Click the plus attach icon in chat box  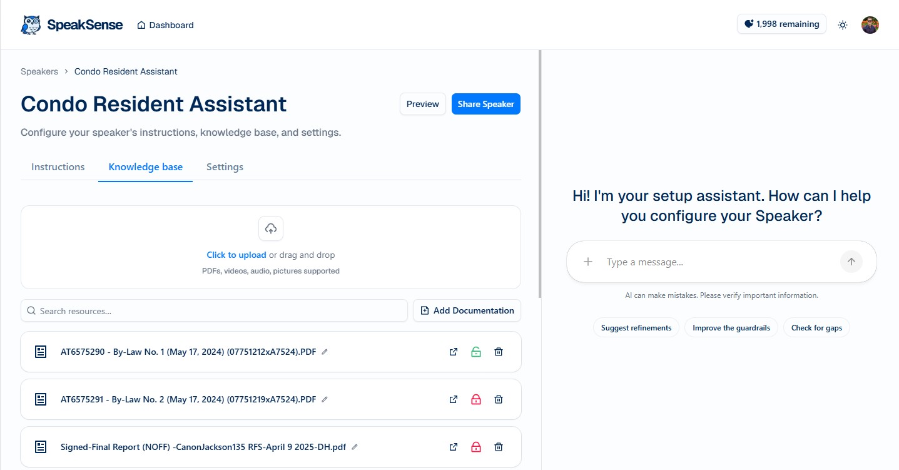[588, 262]
